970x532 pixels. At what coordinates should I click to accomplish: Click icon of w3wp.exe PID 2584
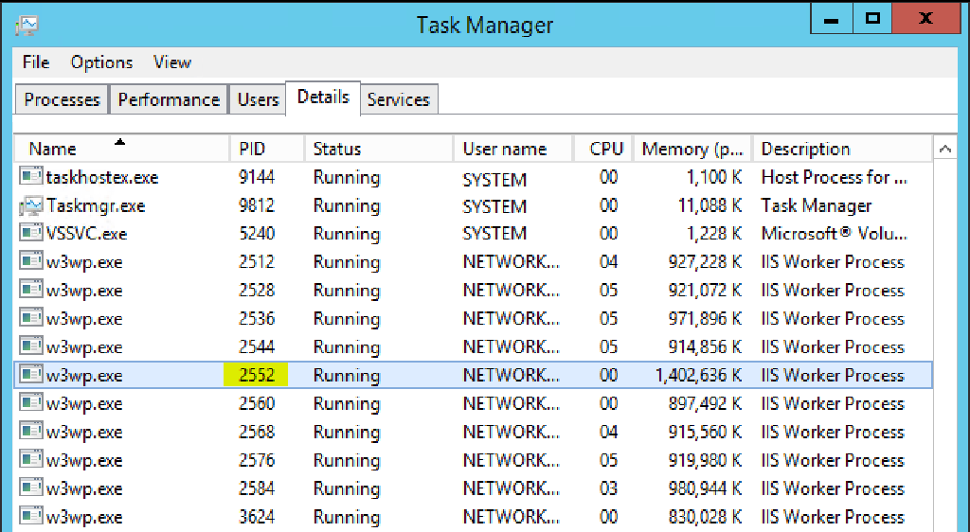coord(30,488)
